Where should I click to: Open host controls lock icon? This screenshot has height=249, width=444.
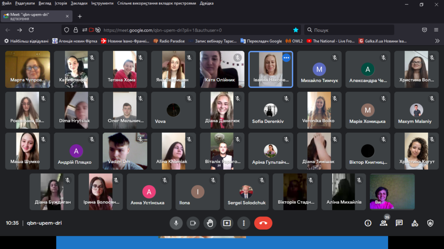430,223
